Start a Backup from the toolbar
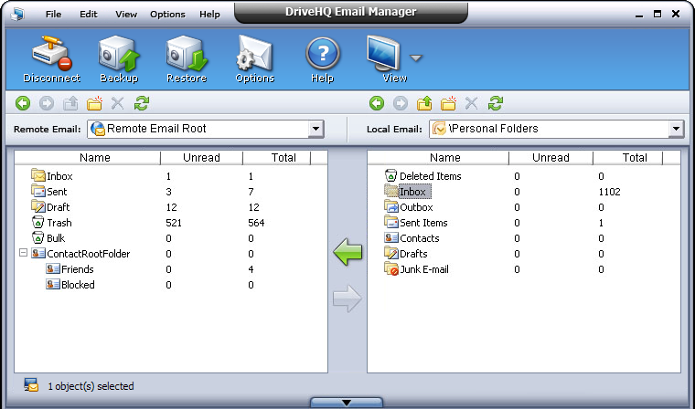Image resolution: width=695 pixels, height=409 pixels. pyautogui.click(x=119, y=59)
